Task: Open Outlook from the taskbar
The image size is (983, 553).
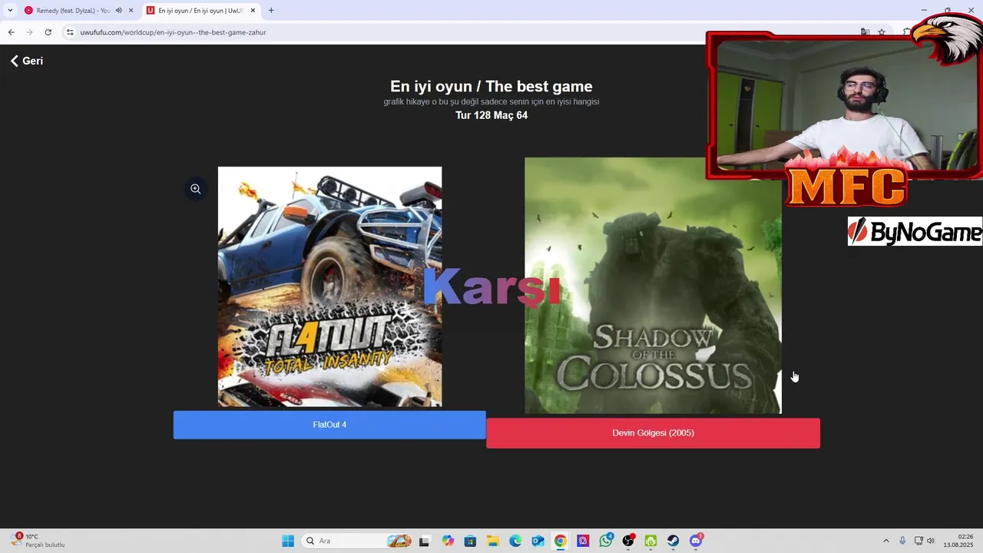Action: coord(538,541)
